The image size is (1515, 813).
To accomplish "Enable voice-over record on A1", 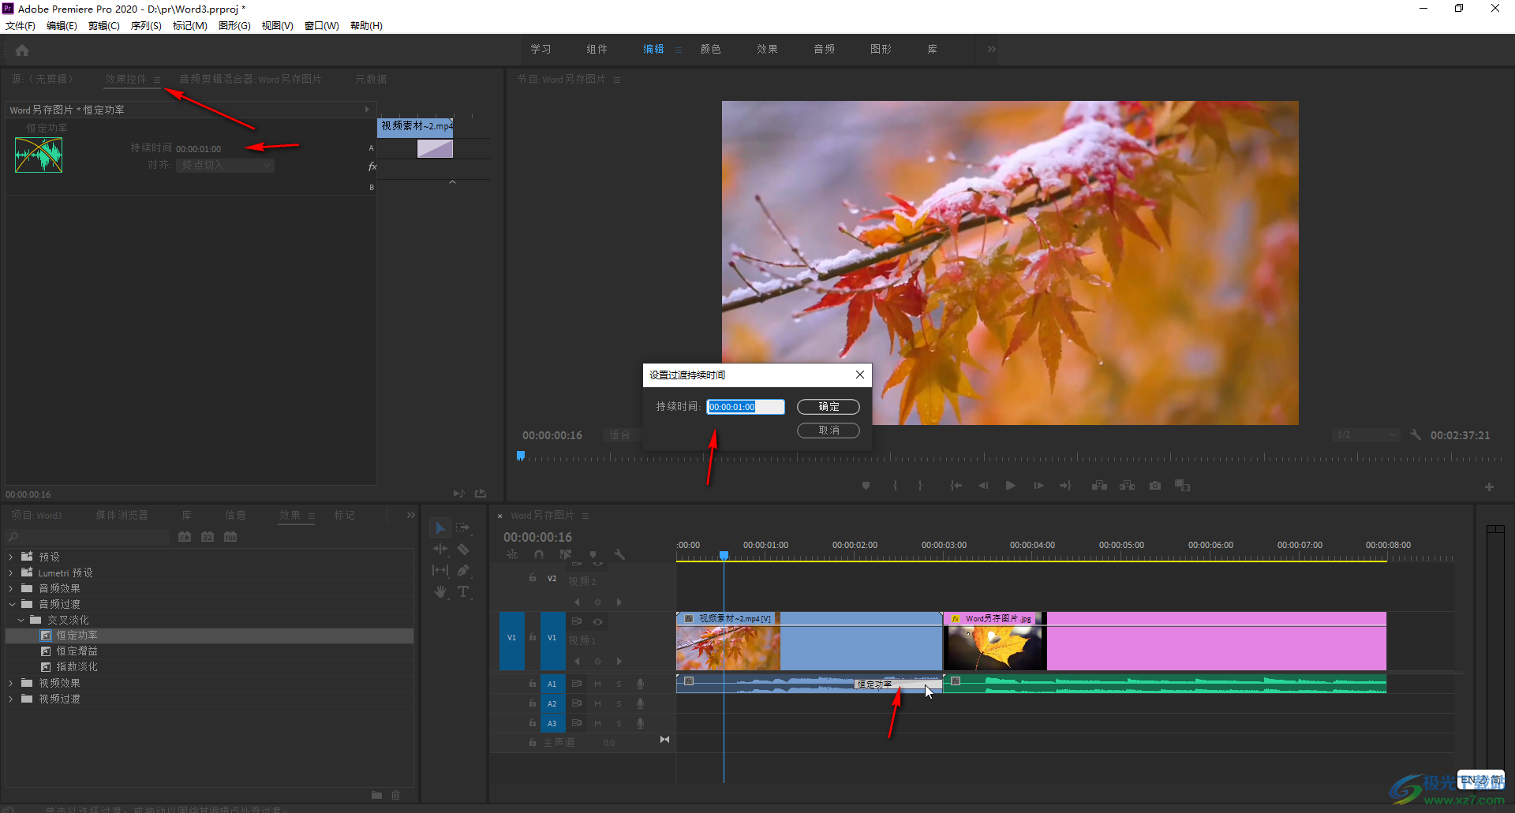I will 641,684.
